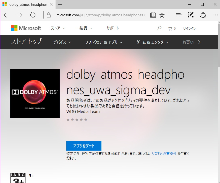The image size is (220, 183).
Task: Open a new browser tab
Action: tap(60, 5)
